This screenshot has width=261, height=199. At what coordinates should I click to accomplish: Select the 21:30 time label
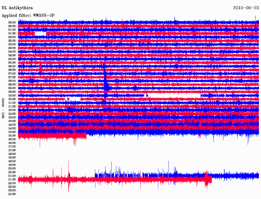coord(12,180)
